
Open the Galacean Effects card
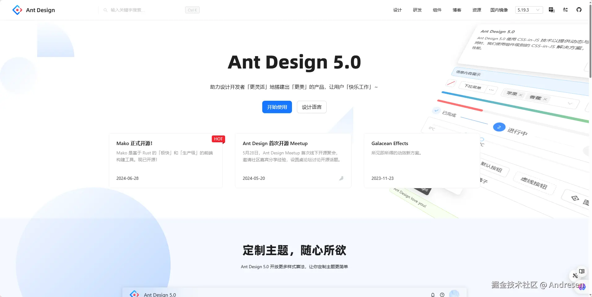[x=422, y=161]
